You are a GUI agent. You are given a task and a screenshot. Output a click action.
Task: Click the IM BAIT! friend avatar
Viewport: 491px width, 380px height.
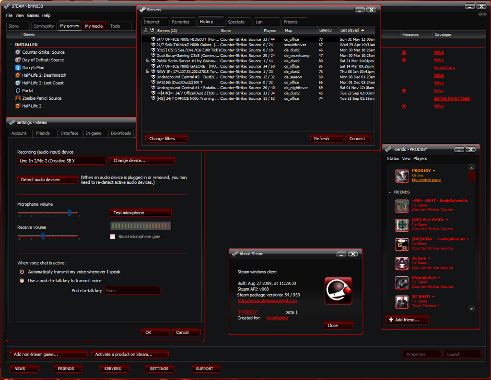(x=402, y=302)
